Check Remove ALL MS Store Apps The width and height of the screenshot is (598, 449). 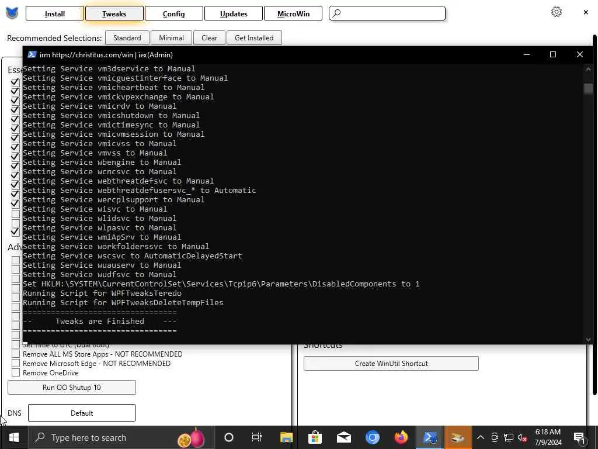click(16, 354)
